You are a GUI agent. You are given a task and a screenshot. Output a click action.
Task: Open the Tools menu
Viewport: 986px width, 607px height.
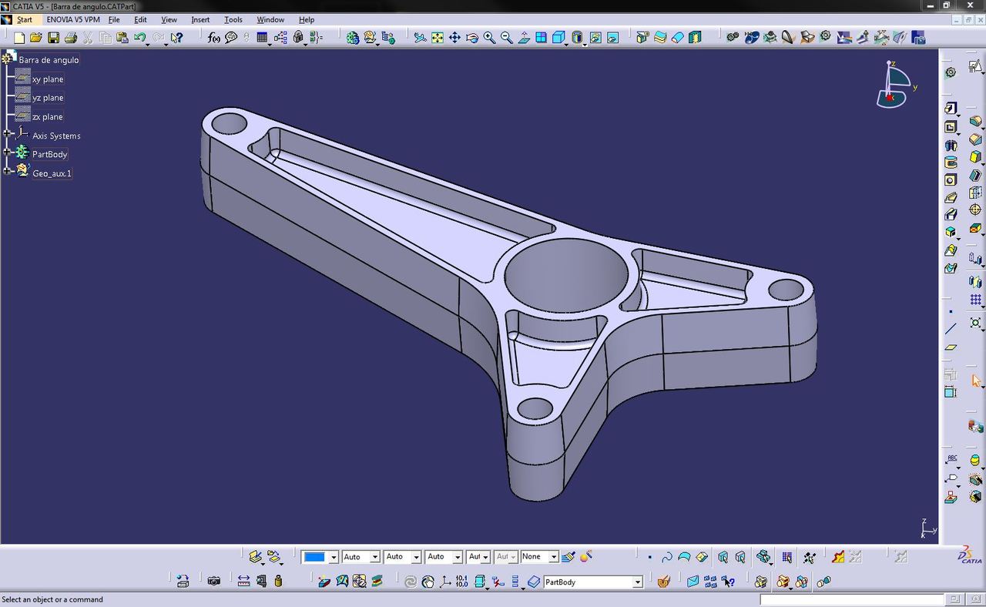tap(233, 19)
